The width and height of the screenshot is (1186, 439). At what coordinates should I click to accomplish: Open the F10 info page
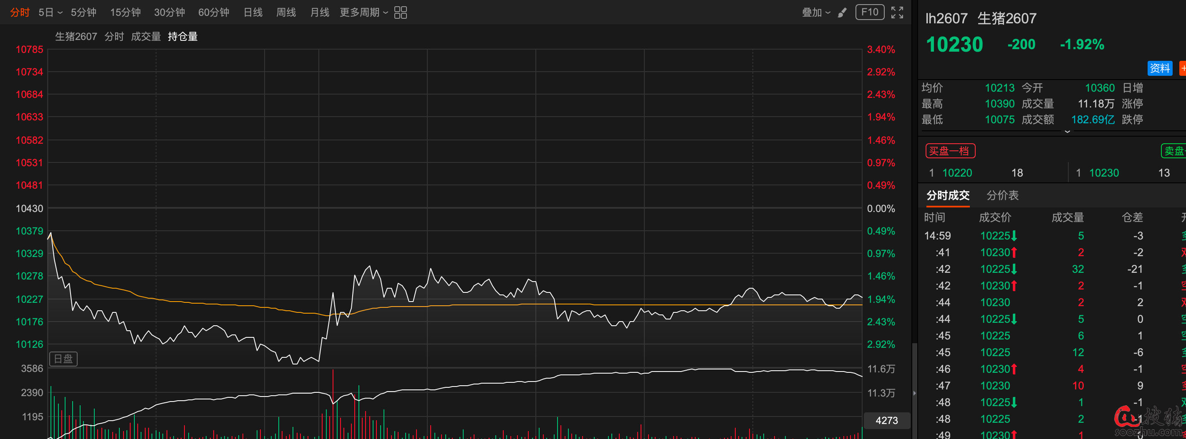tap(869, 12)
